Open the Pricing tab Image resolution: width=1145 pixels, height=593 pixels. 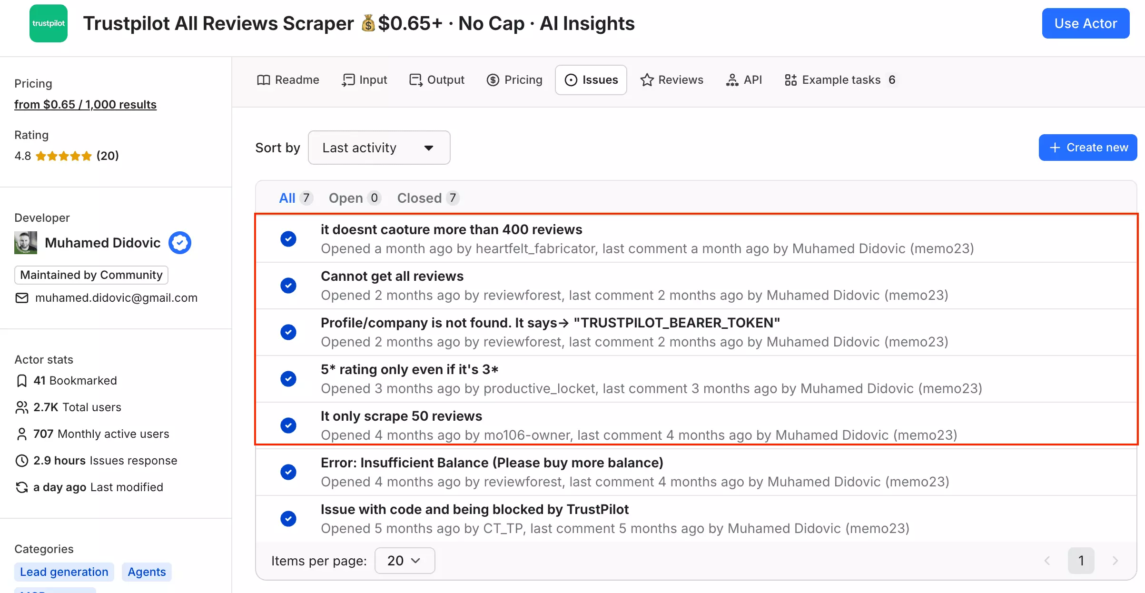pos(514,79)
